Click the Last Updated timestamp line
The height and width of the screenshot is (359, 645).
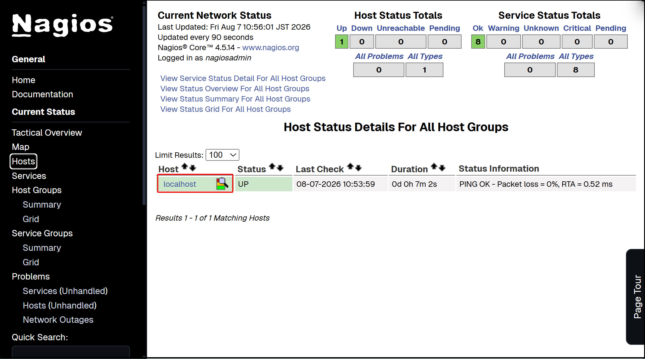234,27
